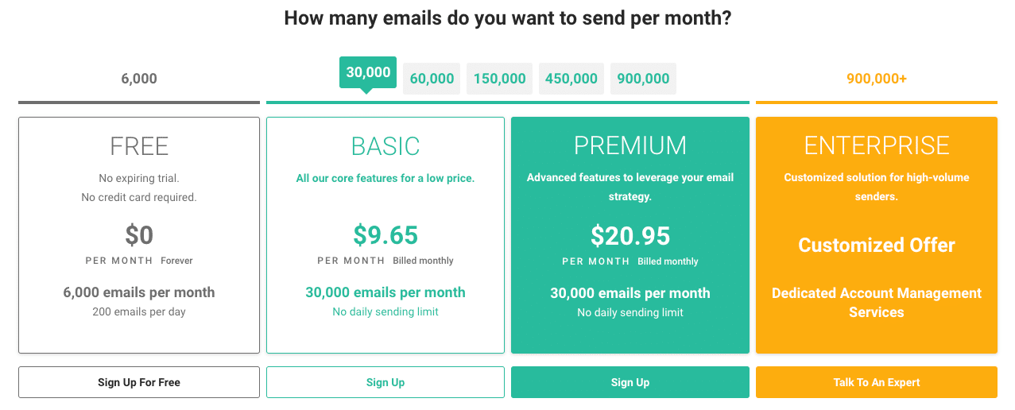Click Sign Up under the Premium plan
Image resolution: width=1015 pixels, height=410 pixels.
pyautogui.click(x=630, y=382)
